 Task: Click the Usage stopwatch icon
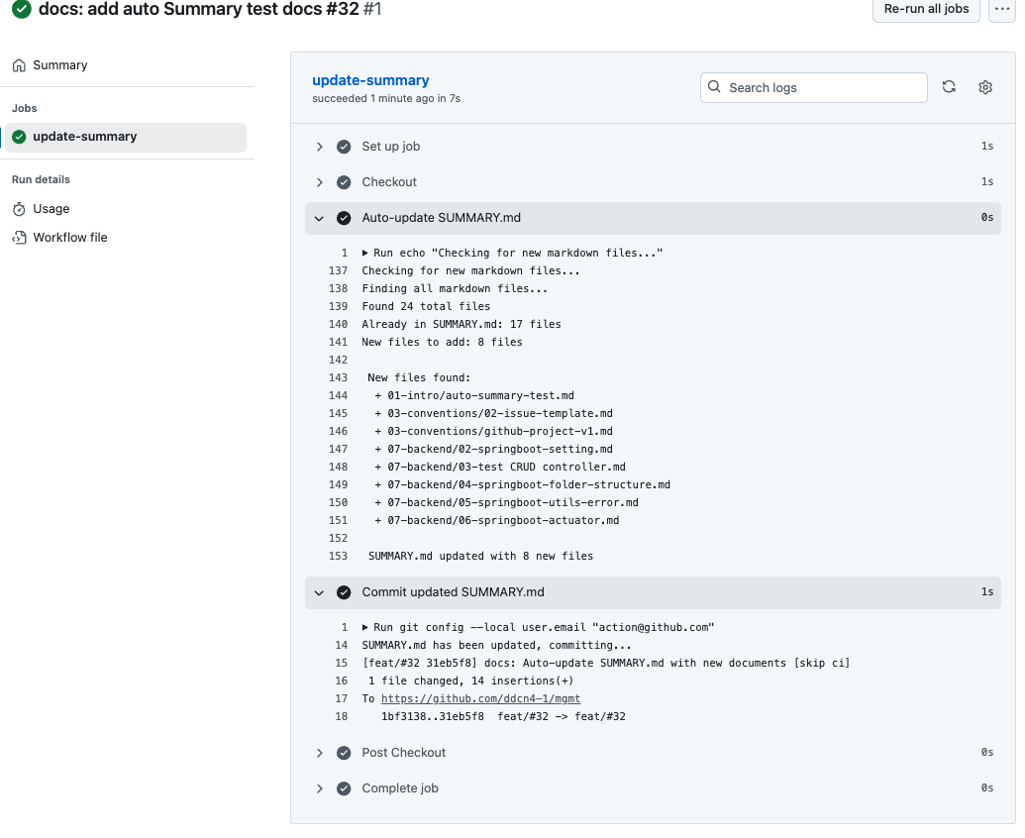pos(19,209)
